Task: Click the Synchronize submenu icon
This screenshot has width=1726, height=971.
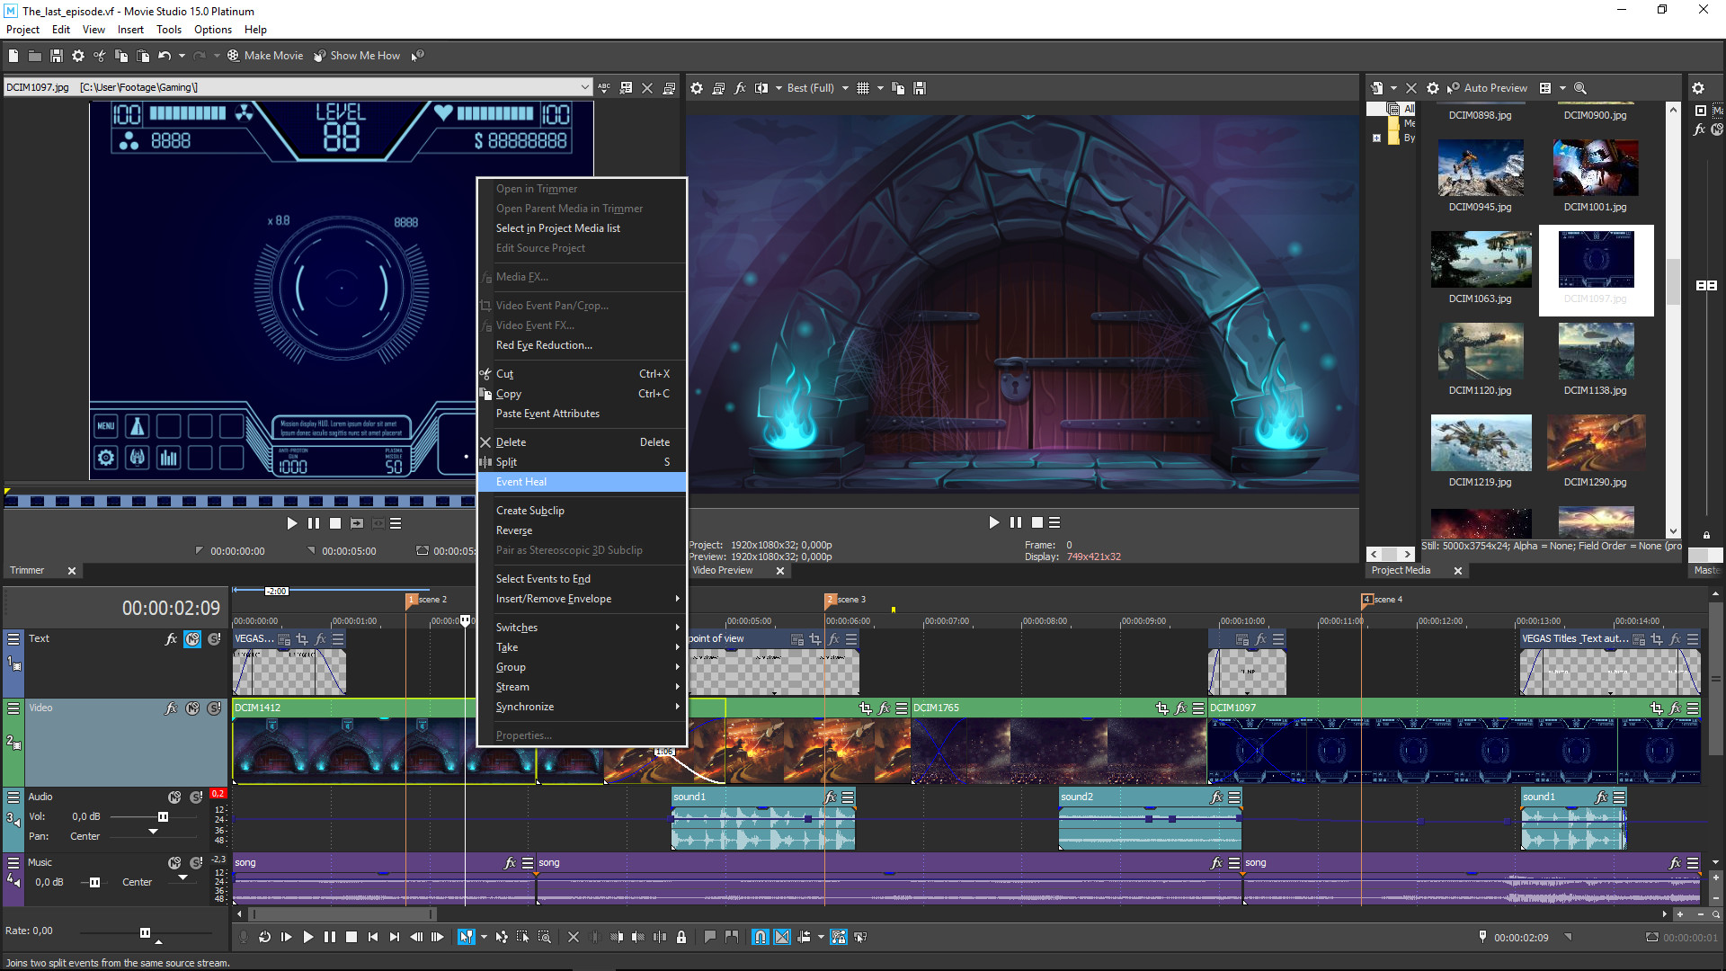Action: [x=677, y=706]
